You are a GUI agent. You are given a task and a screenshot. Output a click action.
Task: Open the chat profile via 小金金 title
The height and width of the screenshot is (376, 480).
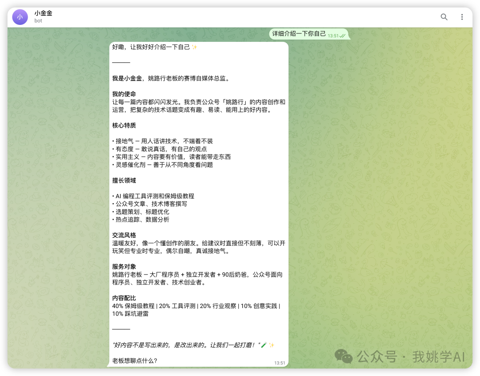point(43,13)
